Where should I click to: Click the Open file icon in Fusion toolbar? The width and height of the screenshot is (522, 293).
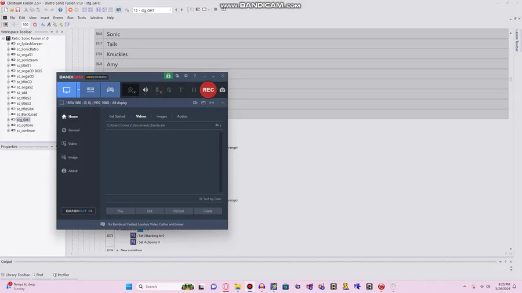tap(12, 10)
